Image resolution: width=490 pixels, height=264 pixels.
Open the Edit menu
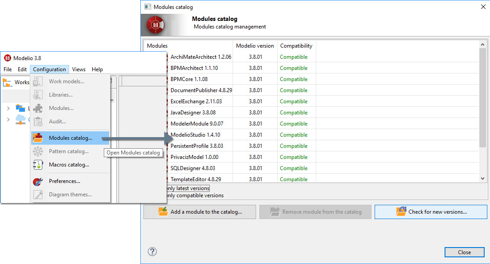22,69
